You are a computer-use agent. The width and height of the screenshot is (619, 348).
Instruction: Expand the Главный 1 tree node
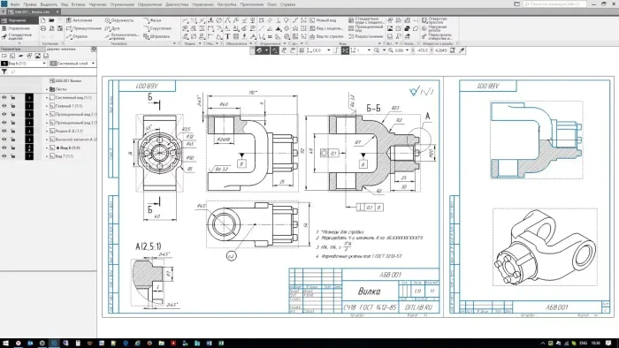tap(47, 106)
